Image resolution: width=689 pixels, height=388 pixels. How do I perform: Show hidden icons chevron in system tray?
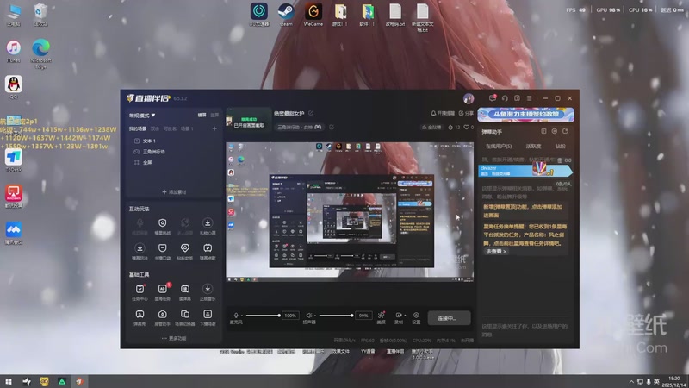[631, 381]
